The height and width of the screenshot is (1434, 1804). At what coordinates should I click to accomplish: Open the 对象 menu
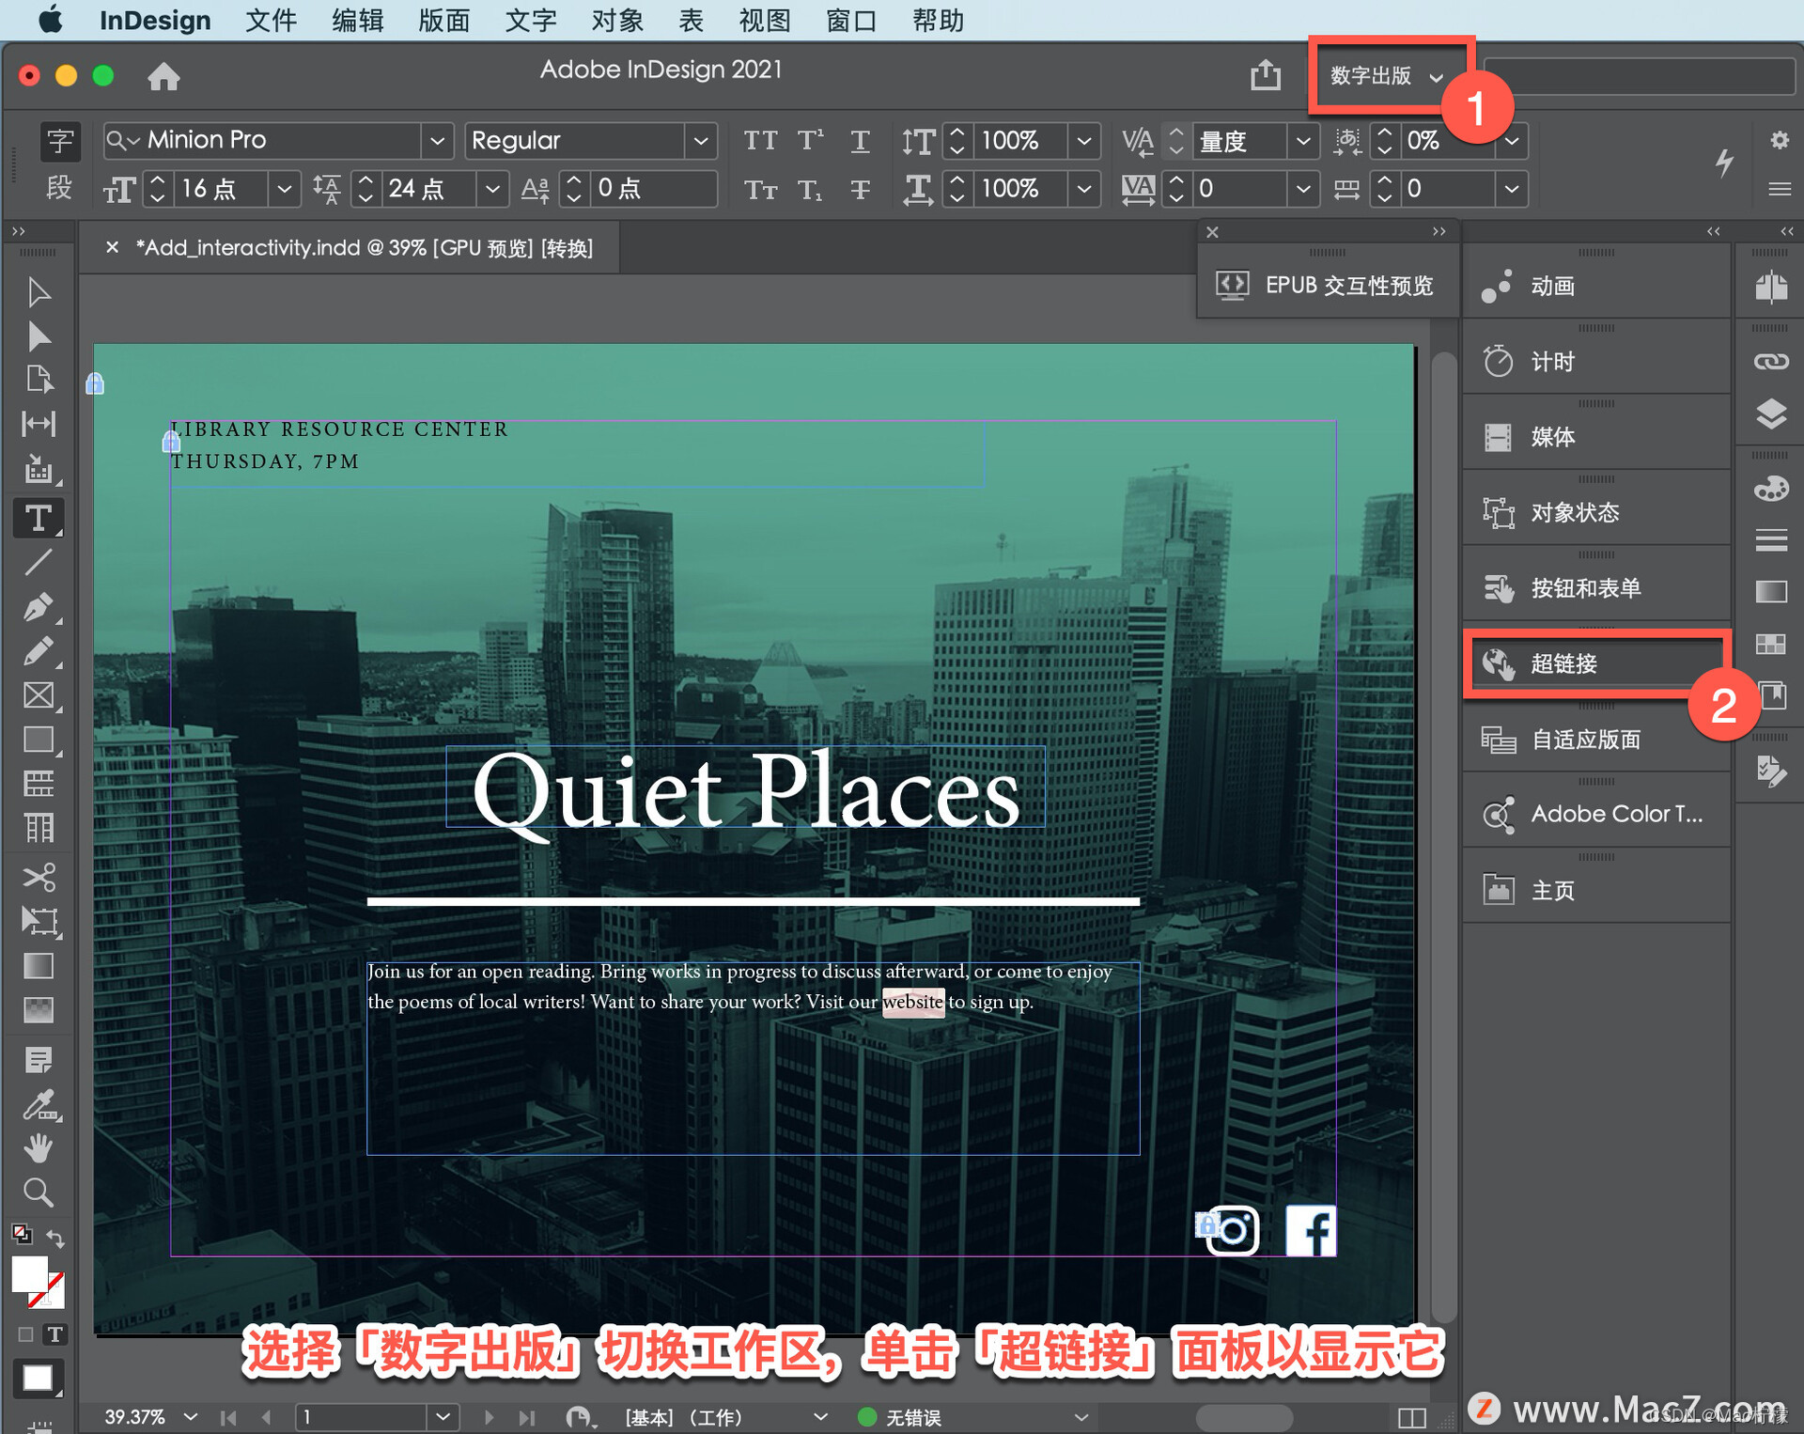tap(617, 20)
